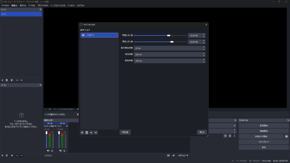Toggle mixer vertical layout icon
The width and height of the screenshot is (290, 163).
click(168, 155)
